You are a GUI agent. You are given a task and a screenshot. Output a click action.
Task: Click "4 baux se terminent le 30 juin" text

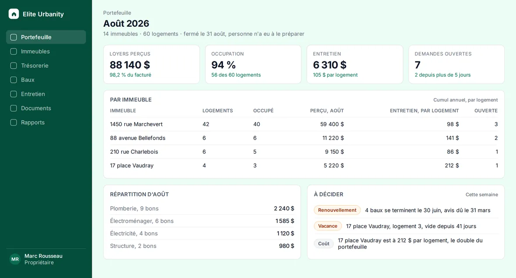(x=404, y=210)
